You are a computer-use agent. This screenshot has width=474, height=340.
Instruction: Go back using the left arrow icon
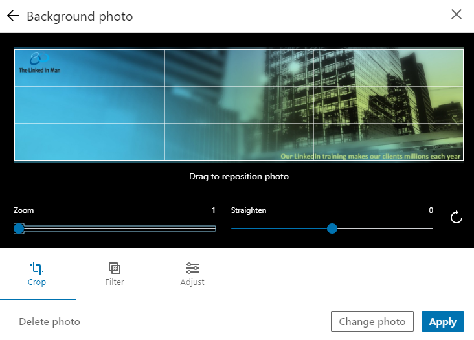coord(13,16)
